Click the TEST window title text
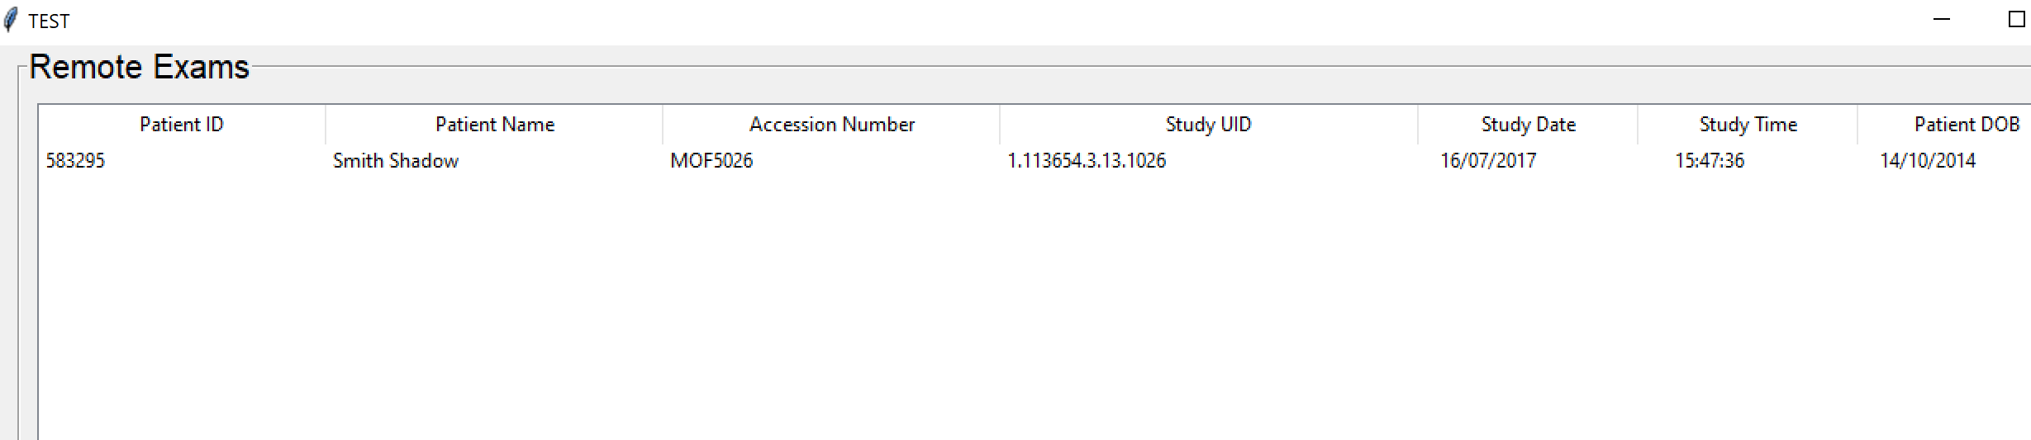The height and width of the screenshot is (440, 2031). pos(49,21)
